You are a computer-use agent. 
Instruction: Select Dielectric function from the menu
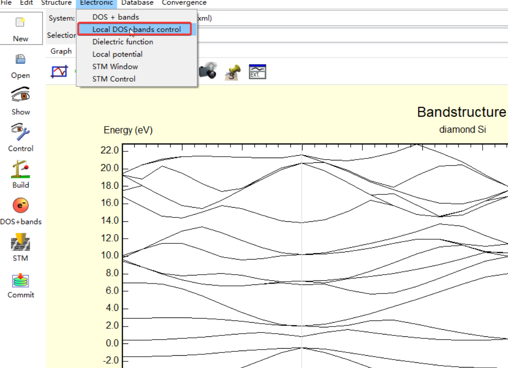[x=123, y=42]
